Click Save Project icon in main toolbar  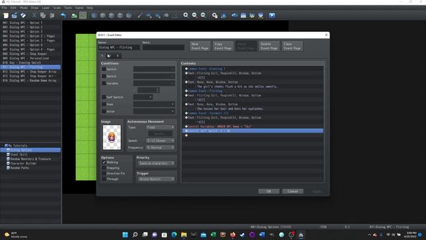pyautogui.click(x=23, y=15)
